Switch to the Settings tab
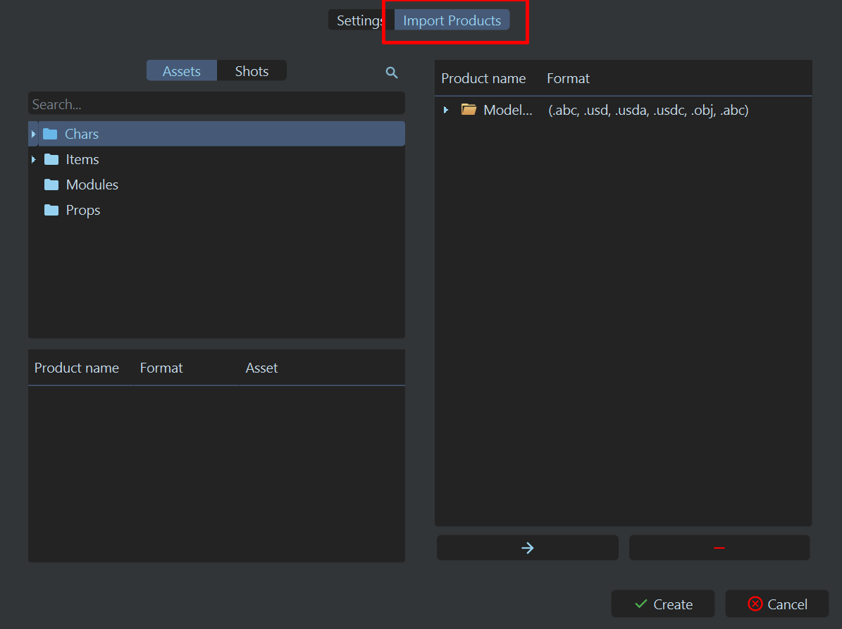 357,20
